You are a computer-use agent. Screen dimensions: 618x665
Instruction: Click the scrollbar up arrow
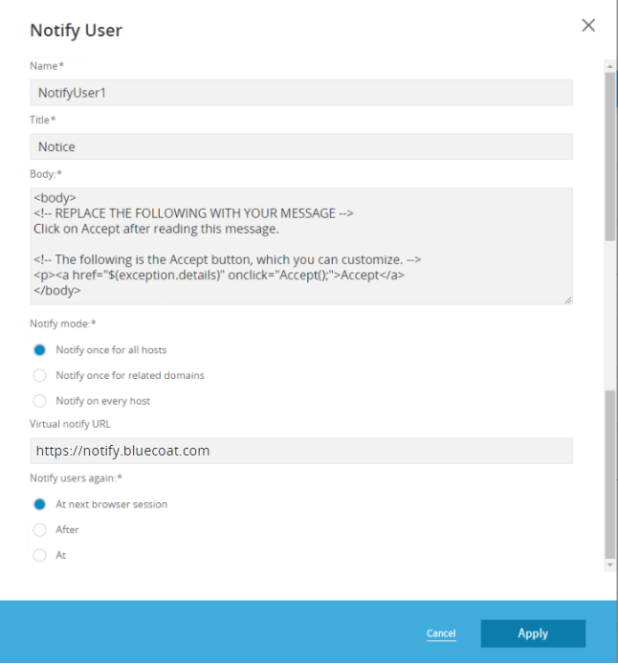tap(610, 65)
